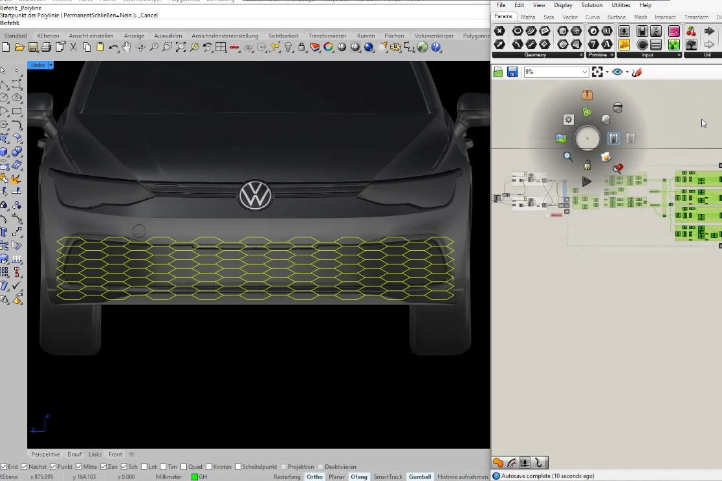The height and width of the screenshot is (481, 722).
Task: Open the Grasshopper Display menu
Action: (x=563, y=5)
